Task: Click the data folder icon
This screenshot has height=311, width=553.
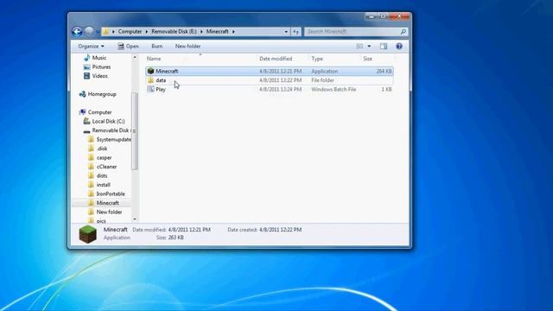Action: (150, 80)
